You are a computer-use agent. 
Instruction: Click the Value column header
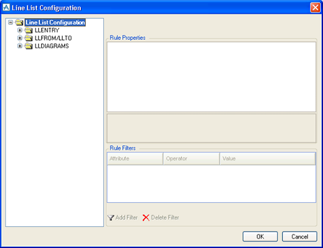point(267,159)
